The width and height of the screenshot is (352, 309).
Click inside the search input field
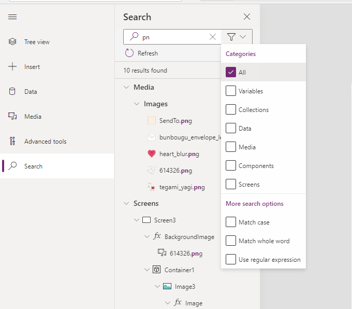point(173,37)
